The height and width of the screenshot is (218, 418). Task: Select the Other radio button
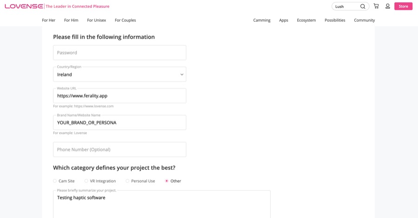[167, 181]
